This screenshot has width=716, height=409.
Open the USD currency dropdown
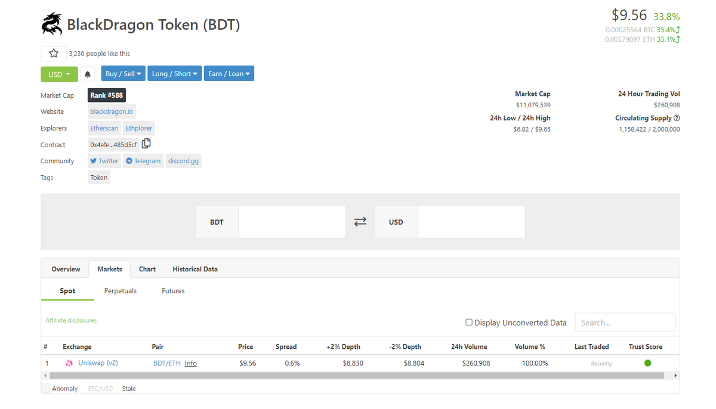59,75
